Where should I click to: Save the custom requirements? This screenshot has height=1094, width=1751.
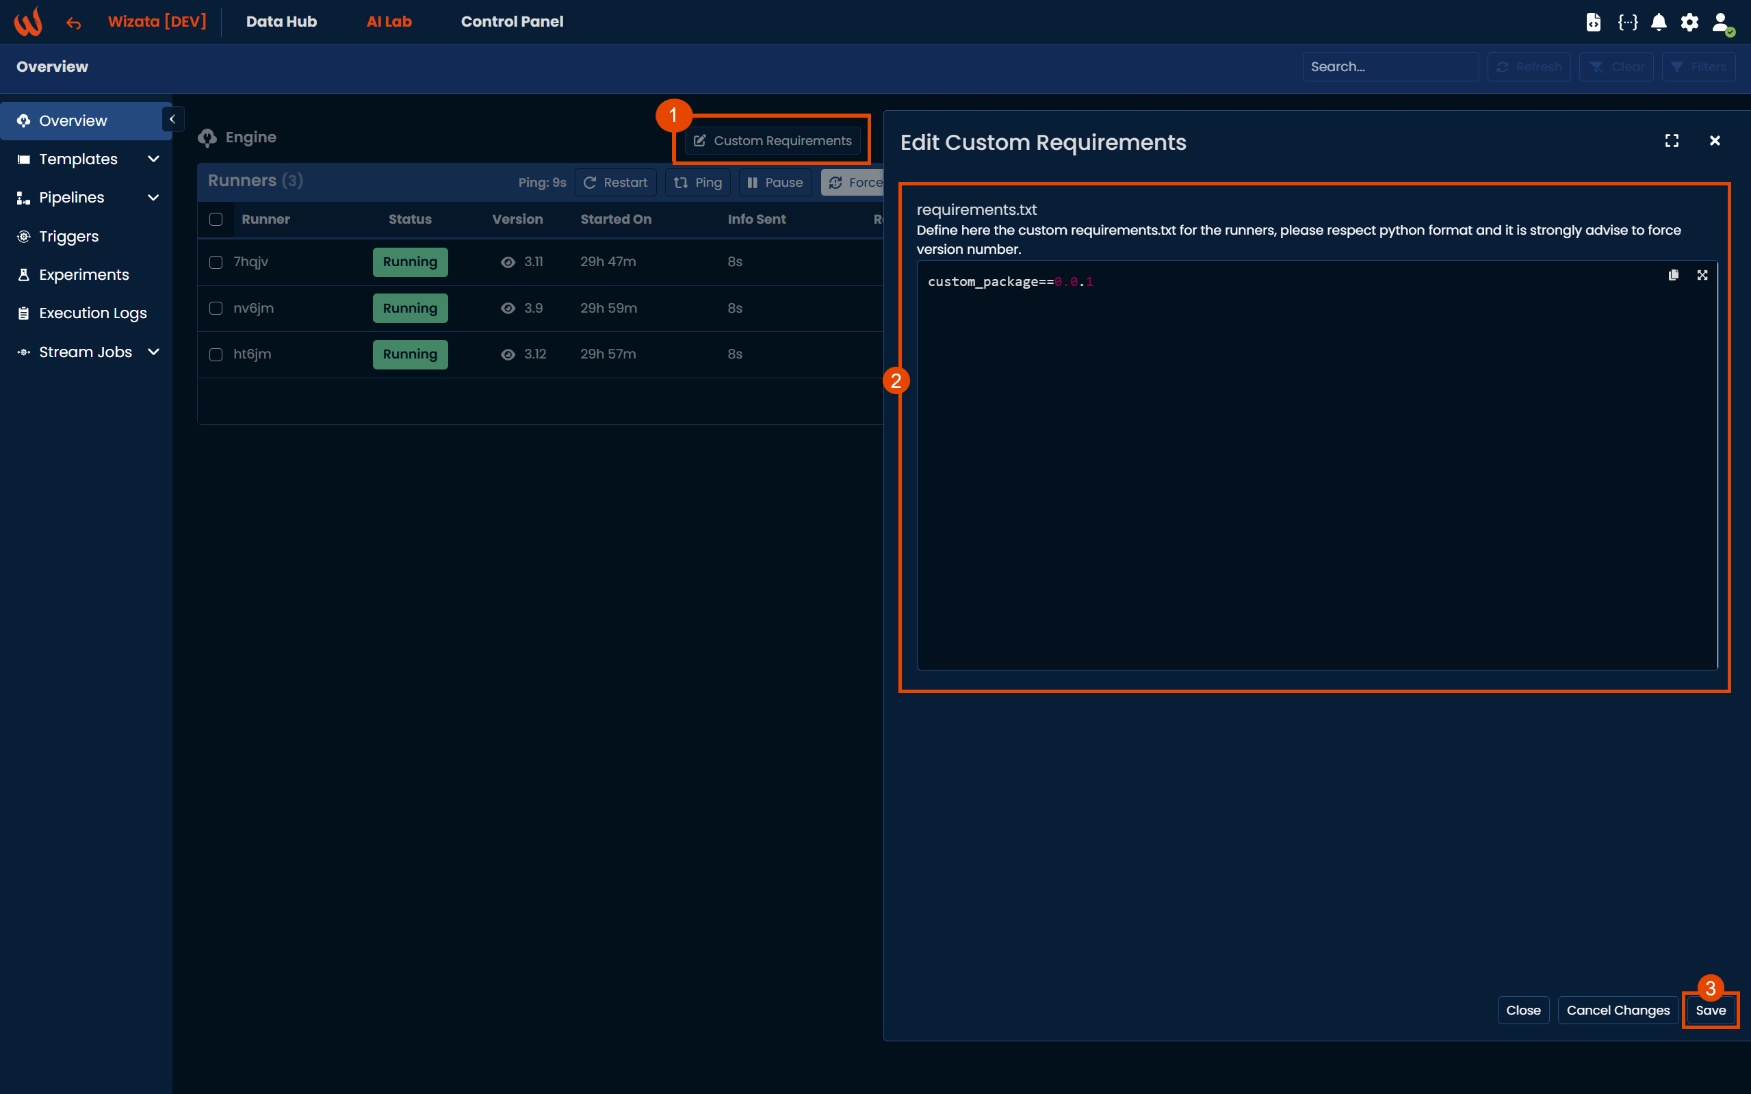coord(1710,1010)
